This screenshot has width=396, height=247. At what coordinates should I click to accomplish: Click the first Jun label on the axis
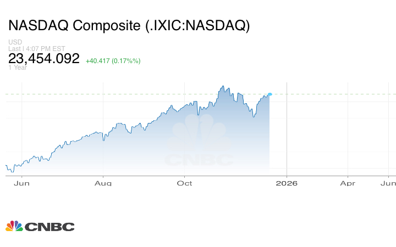(x=21, y=183)
